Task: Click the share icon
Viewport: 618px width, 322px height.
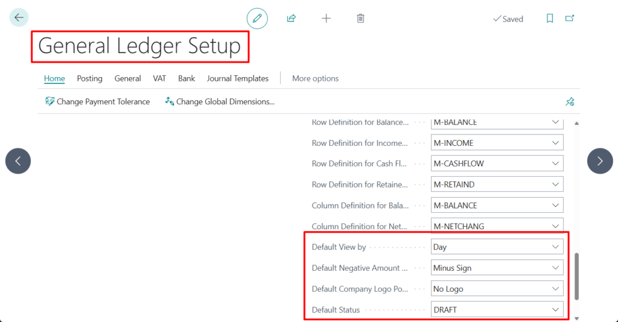Action: [291, 19]
